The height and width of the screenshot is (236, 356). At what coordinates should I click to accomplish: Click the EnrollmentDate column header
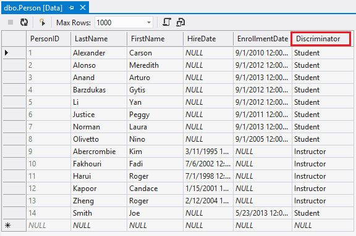coord(262,39)
